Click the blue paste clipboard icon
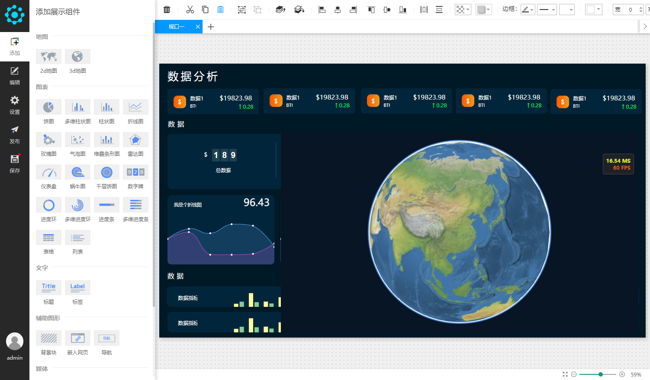Image resolution: width=650 pixels, height=380 pixels. [x=220, y=10]
